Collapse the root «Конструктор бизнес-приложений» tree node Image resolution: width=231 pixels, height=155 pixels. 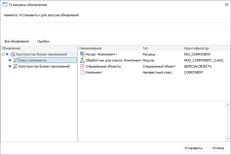tap(3, 54)
